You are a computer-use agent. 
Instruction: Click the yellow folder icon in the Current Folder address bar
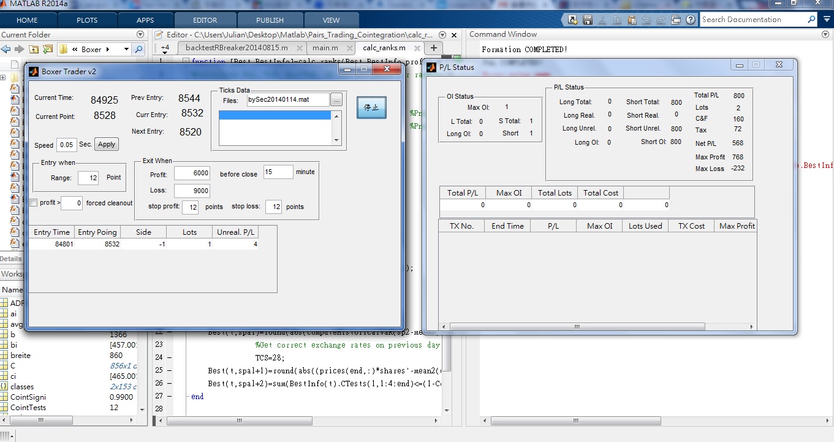(x=63, y=49)
